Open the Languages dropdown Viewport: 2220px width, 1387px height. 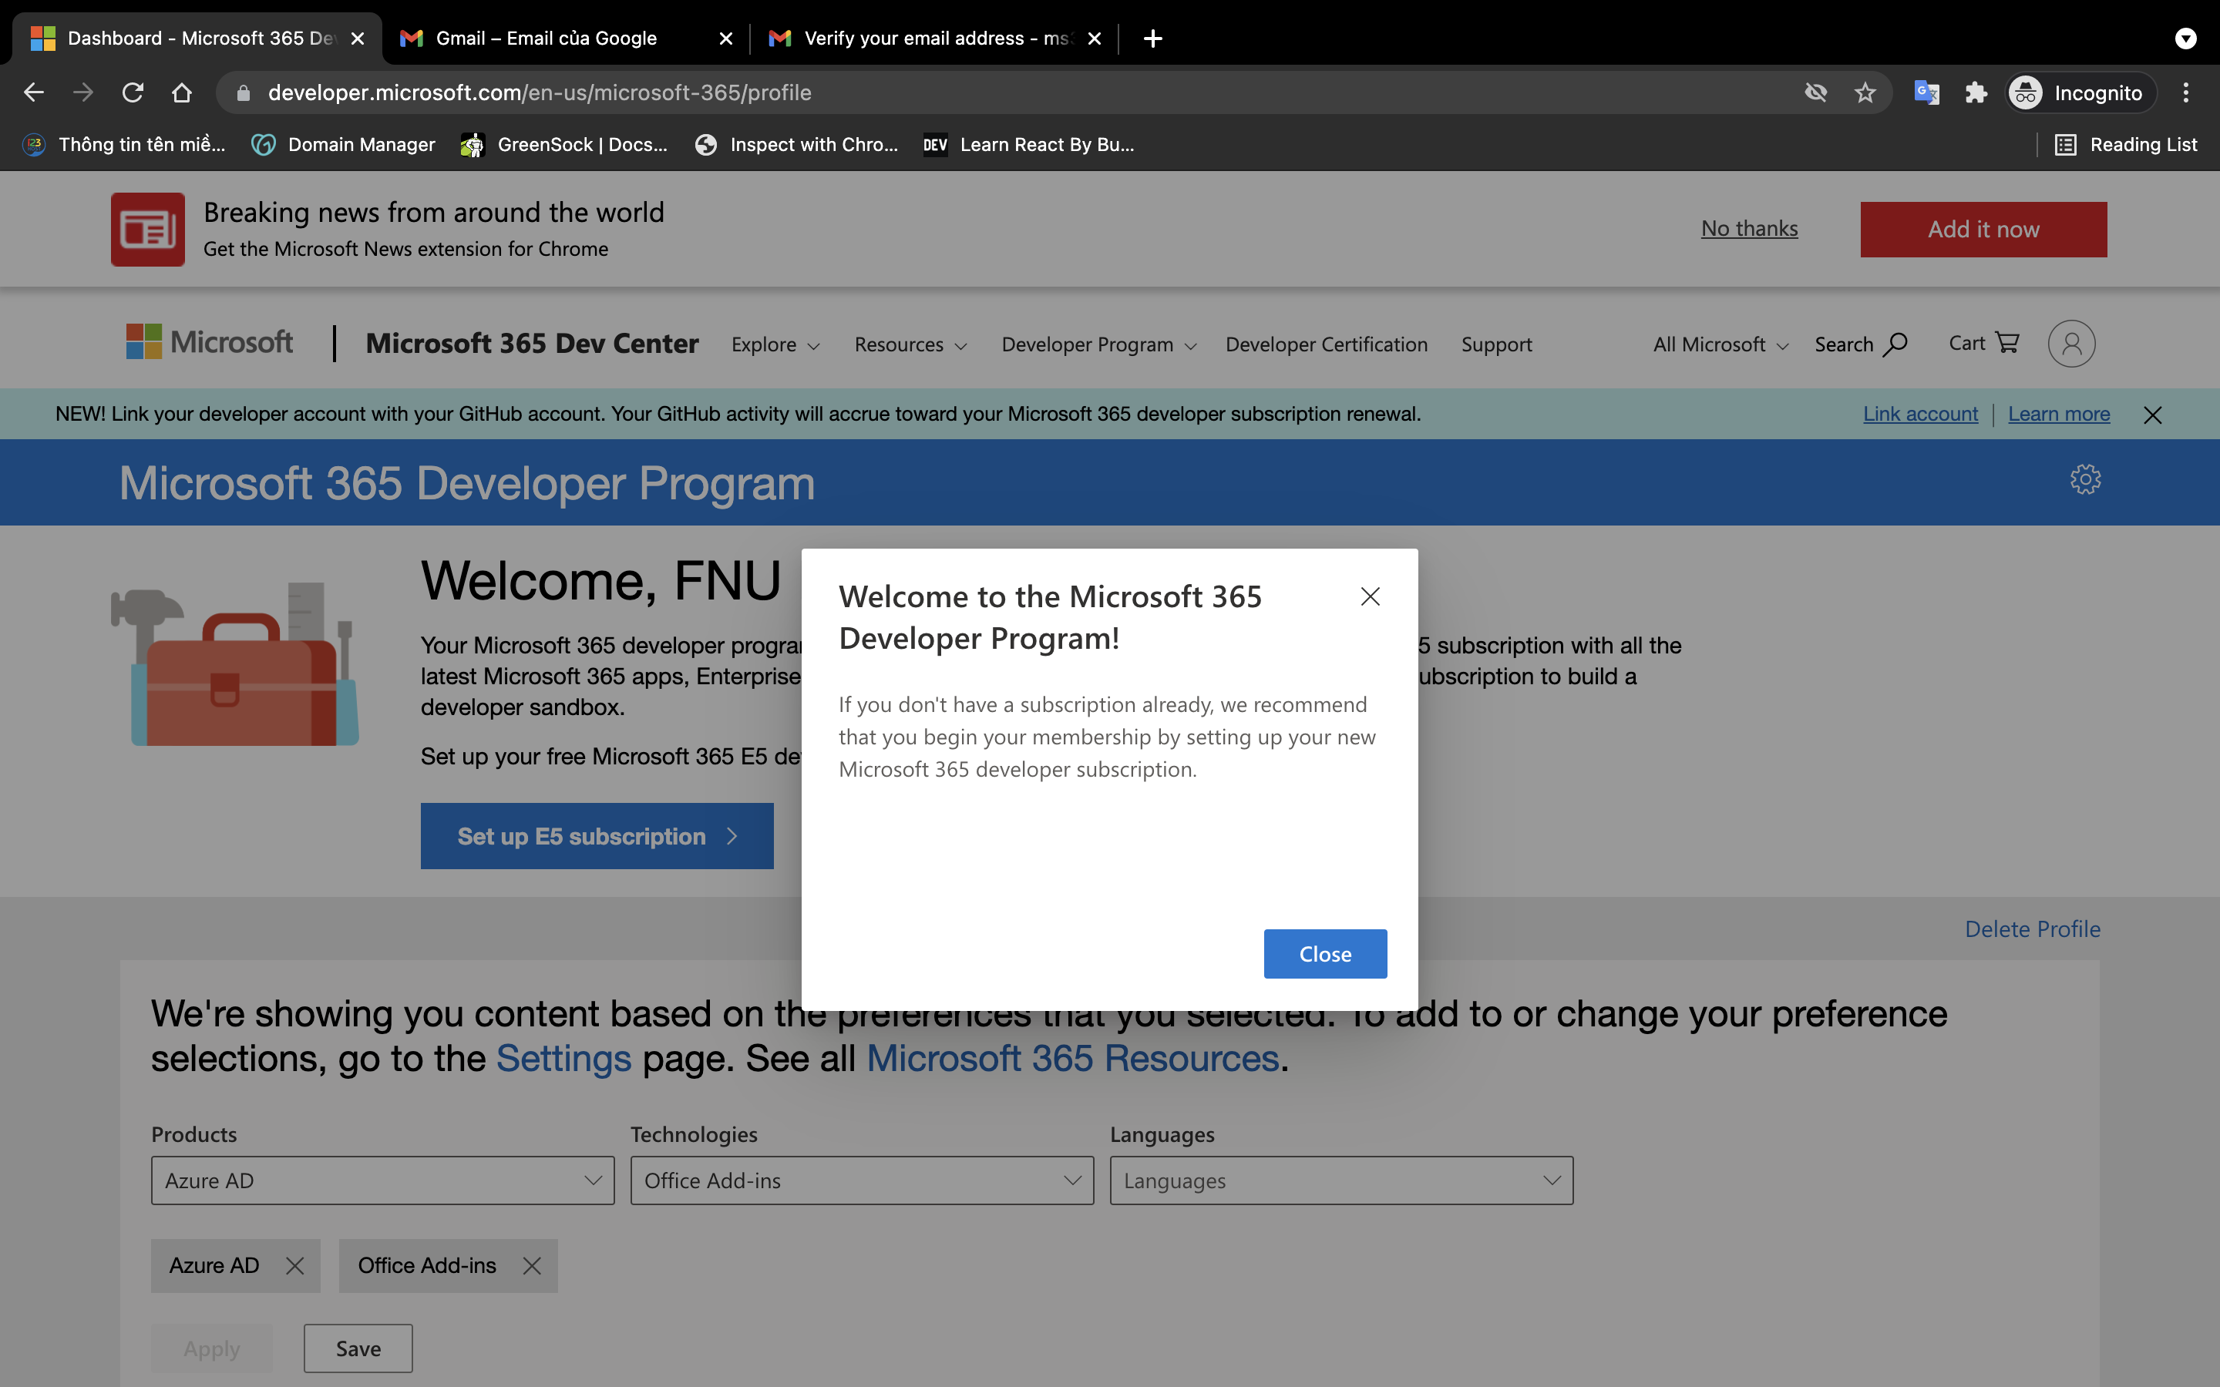(1340, 1180)
